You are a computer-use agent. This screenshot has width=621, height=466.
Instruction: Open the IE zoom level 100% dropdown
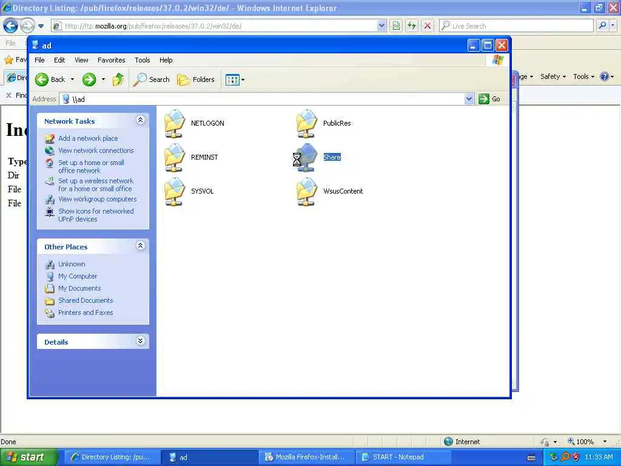click(605, 442)
